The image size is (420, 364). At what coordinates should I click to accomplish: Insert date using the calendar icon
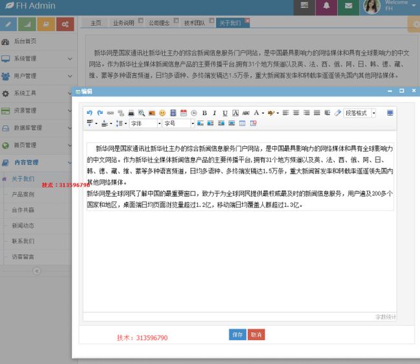pyautogui.click(x=184, y=113)
